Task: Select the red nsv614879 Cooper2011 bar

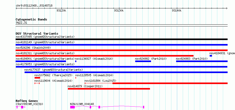Action: click(109, 89)
